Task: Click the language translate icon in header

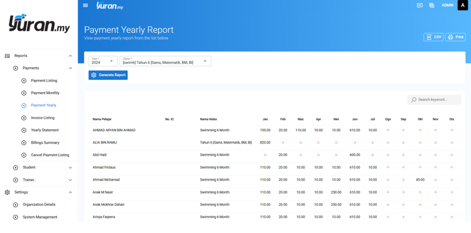Action: 432,6
